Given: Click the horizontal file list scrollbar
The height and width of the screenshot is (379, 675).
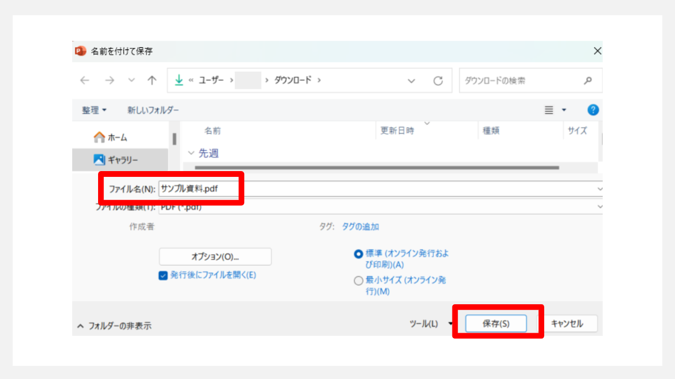Looking at the screenshot, I should click(377, 167).
